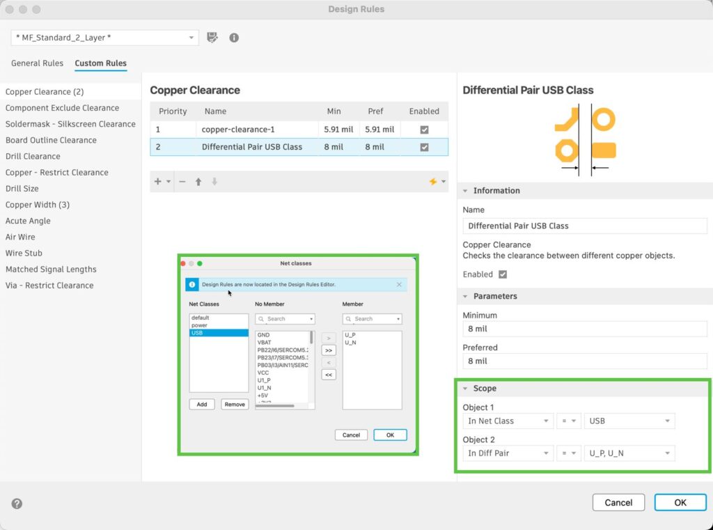
Task: Select Component Exclude Clearance category
Action: [70, 108]
